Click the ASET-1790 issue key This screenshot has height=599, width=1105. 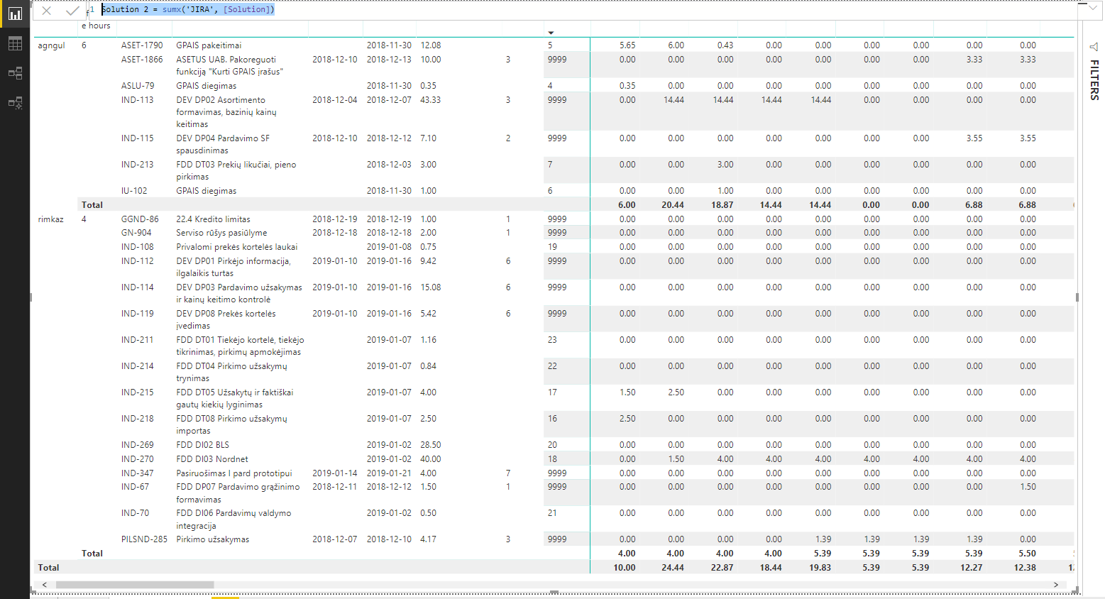click(141, 45)
